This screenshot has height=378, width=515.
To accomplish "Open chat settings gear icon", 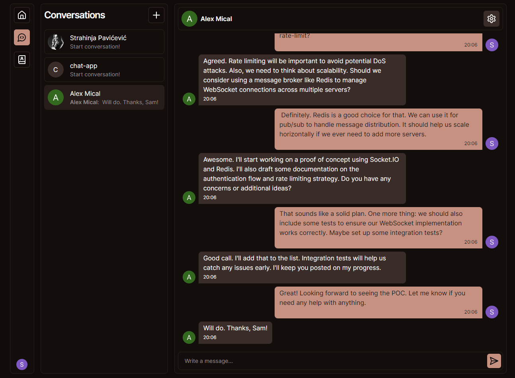I will [x=492, y=19].
